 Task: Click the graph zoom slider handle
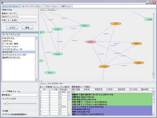click(x=154, y=74)
